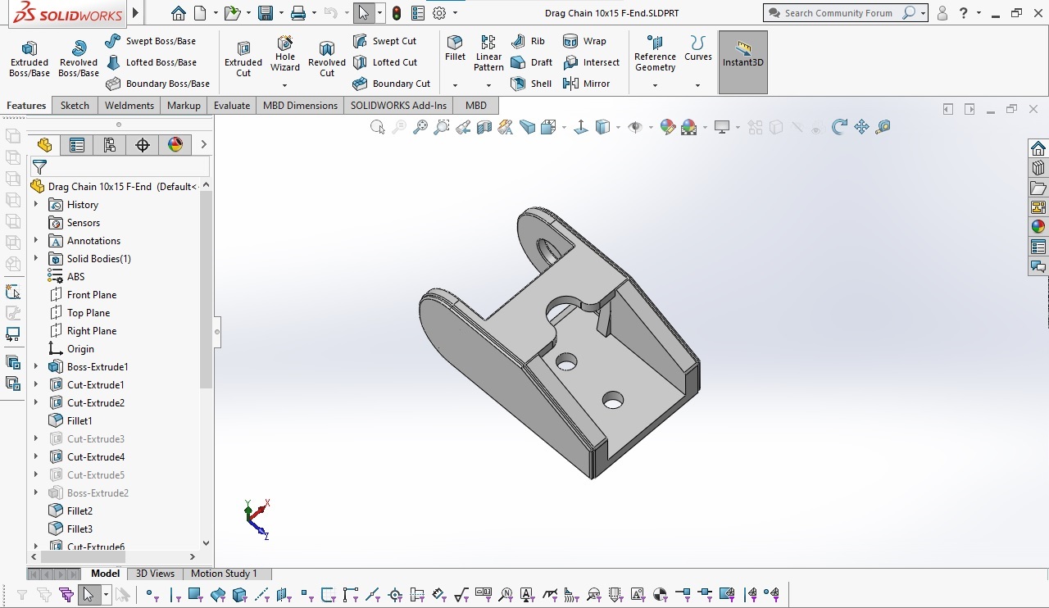Toggle the Instant3D button
The height and width of the screenshot is (608, 1049).
(743, 62)
